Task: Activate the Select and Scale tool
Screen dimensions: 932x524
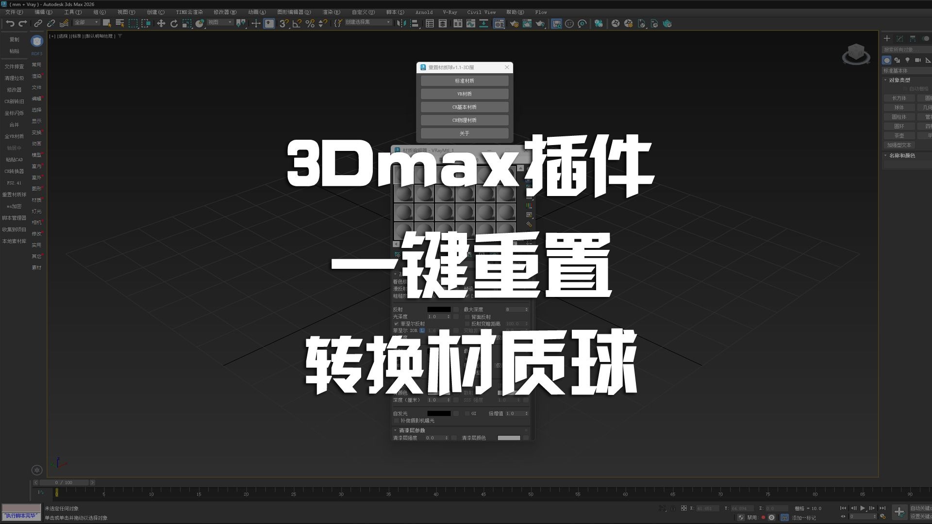Action: [x=186, y=23]
